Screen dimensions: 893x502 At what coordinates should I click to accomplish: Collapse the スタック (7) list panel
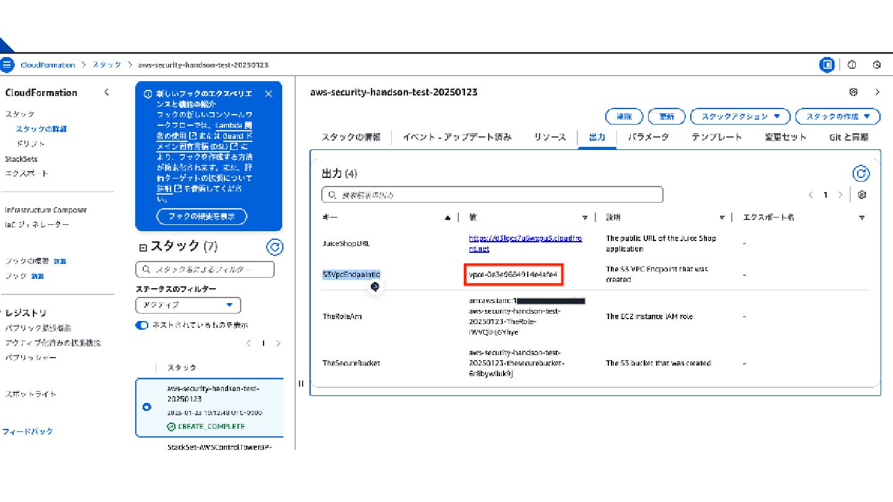click(143, 247)
